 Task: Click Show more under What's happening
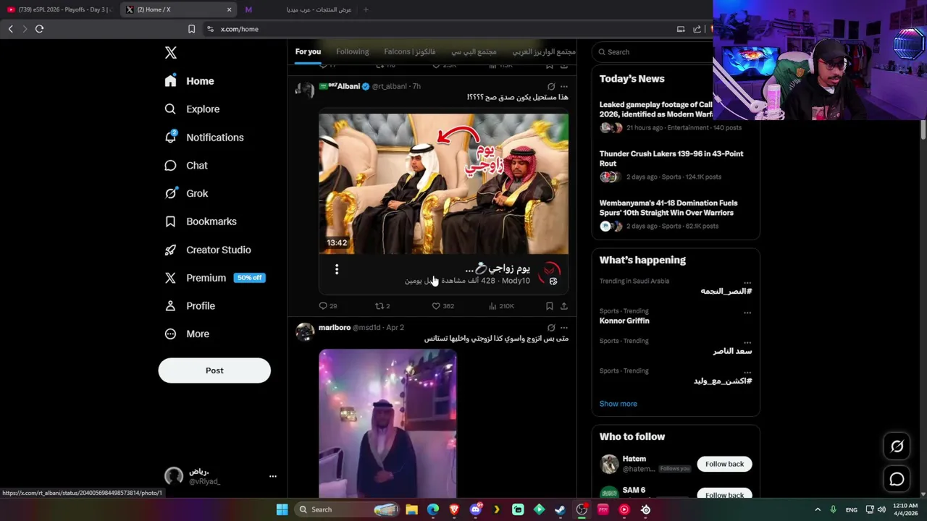coord(618,404)
